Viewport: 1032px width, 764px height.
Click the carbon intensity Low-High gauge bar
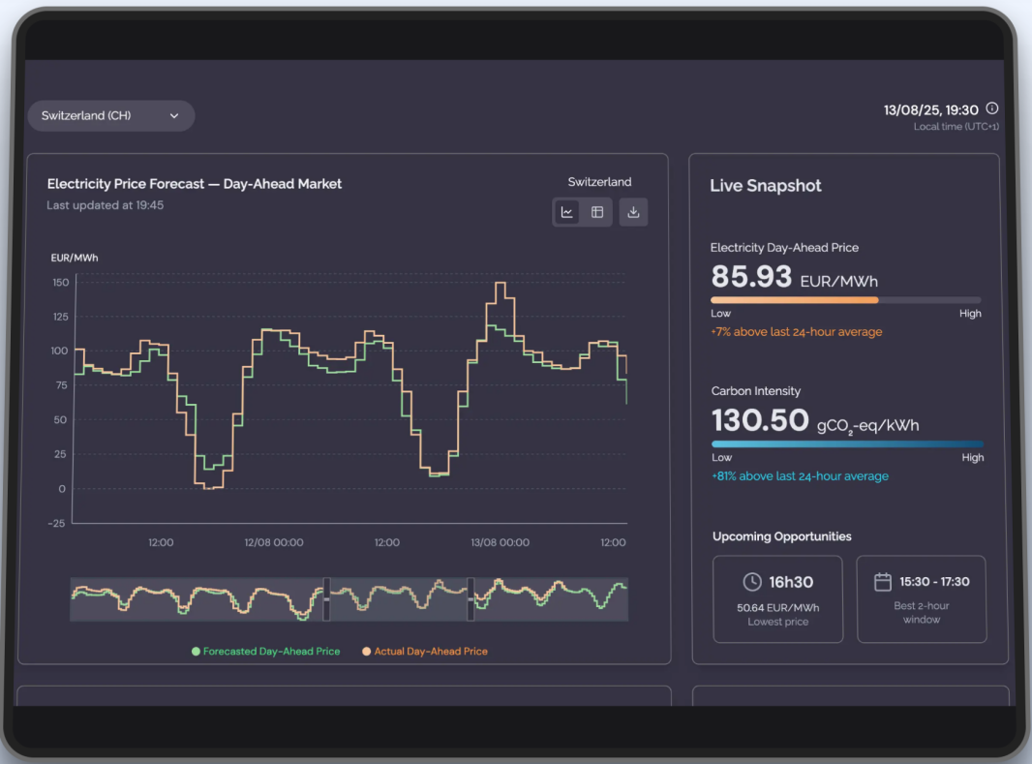point(848,444)
